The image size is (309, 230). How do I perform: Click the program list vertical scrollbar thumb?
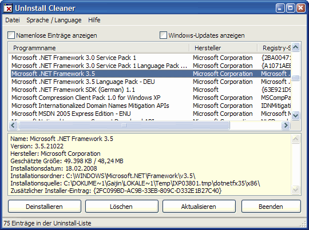click(296, 78)
